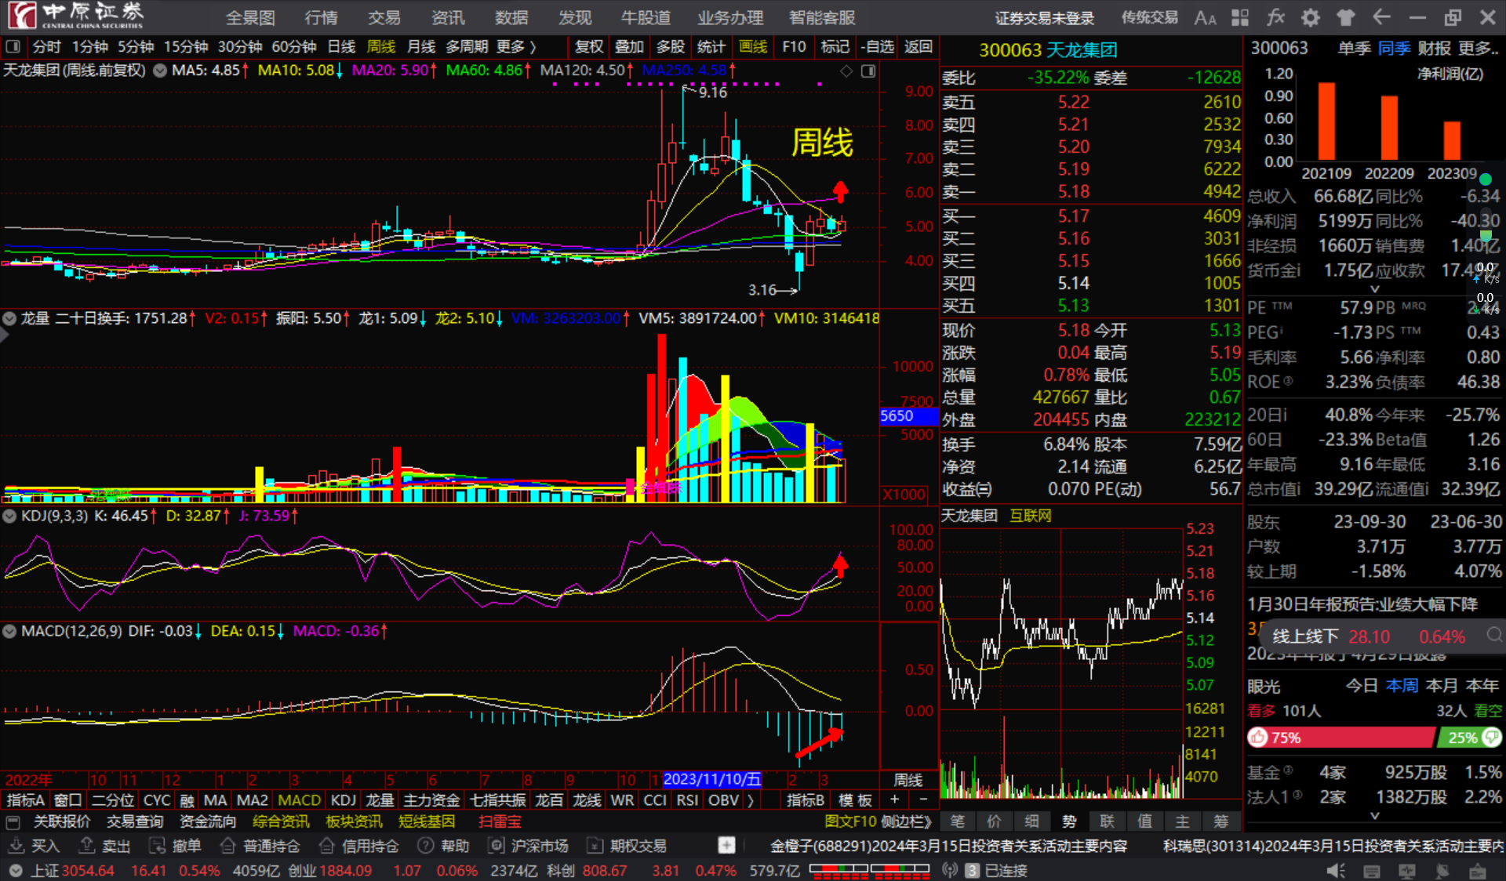
Task: Switch to the 月线 monthly chart tab
Action: [421, 47]
